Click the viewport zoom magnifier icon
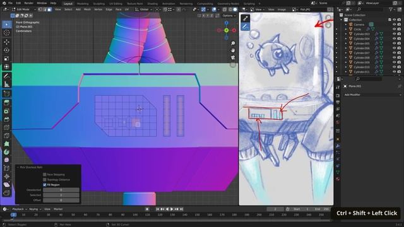 (x=233, y=44)
